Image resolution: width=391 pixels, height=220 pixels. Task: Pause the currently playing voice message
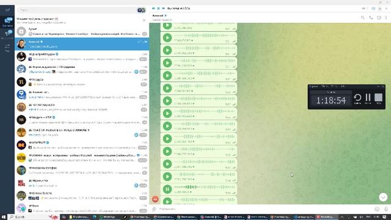(x=167, y=189)
